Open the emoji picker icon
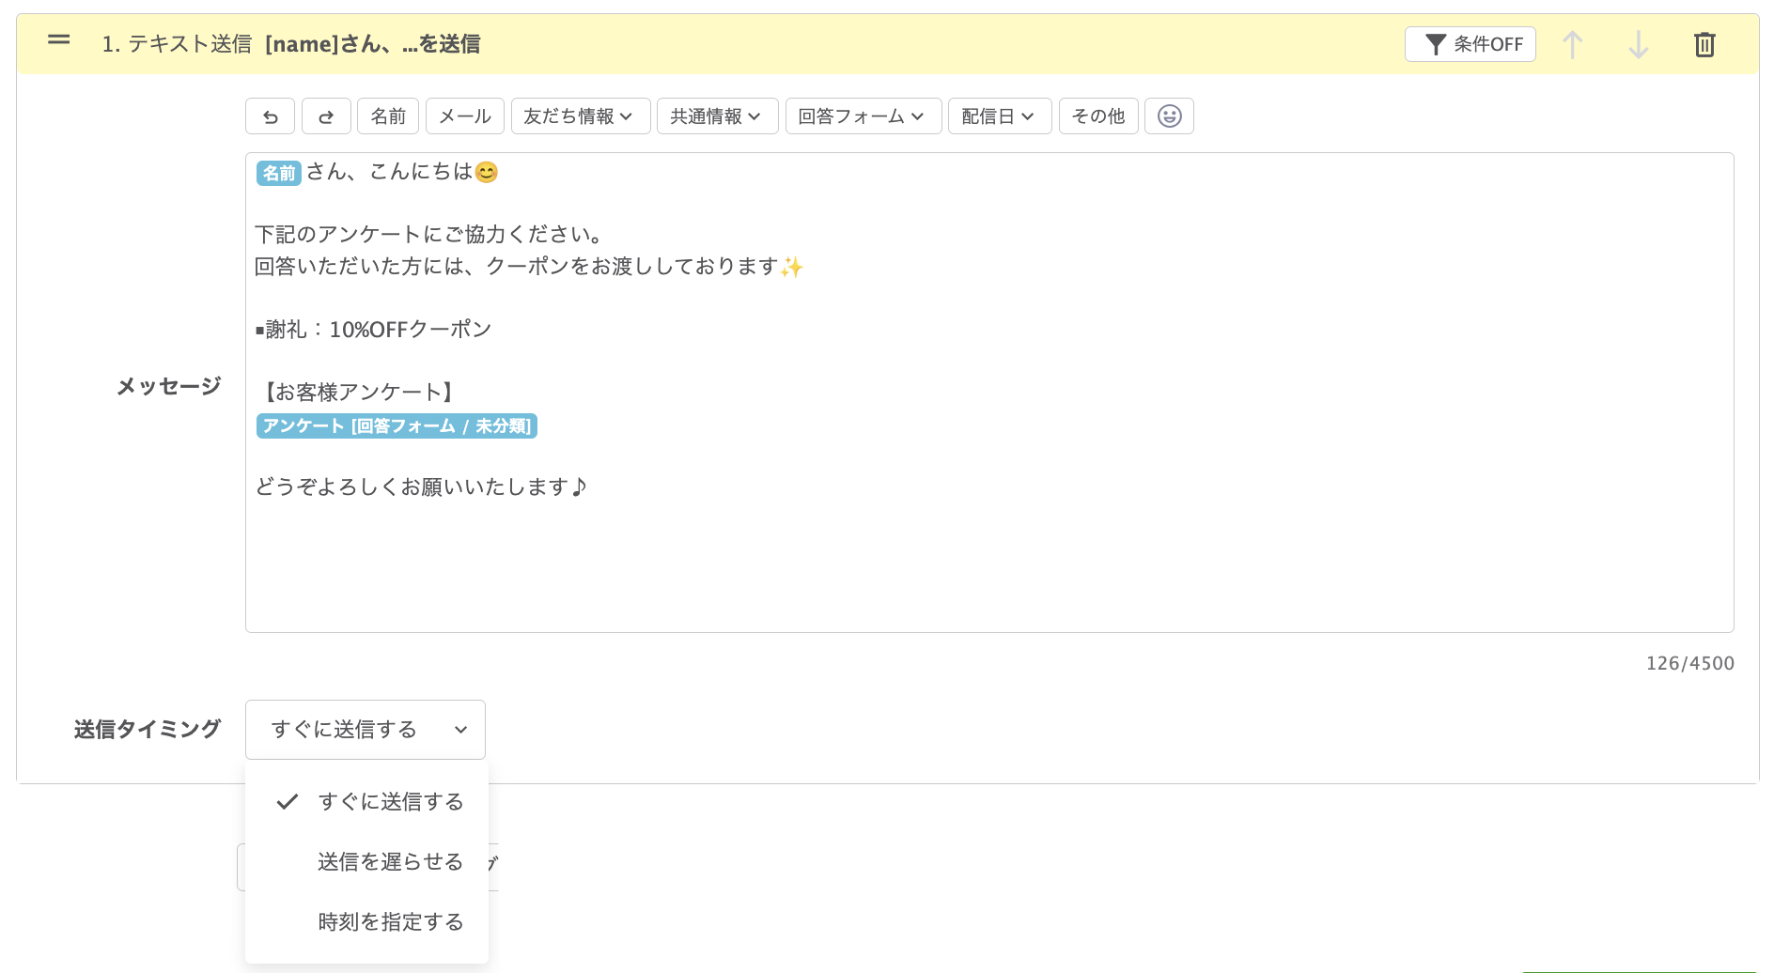 [x=1169, y=116]
